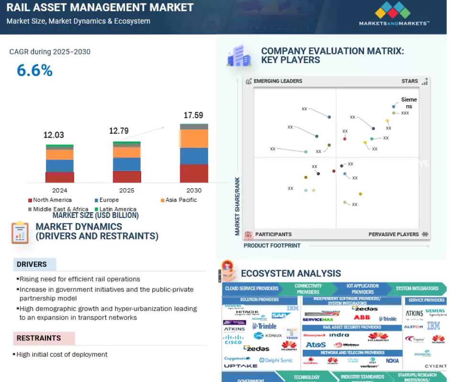This screenshot has width=450, height=382.
Task: Click "High initial cost of deployment"
Action: pyautogui.click(x=62, y=355)
